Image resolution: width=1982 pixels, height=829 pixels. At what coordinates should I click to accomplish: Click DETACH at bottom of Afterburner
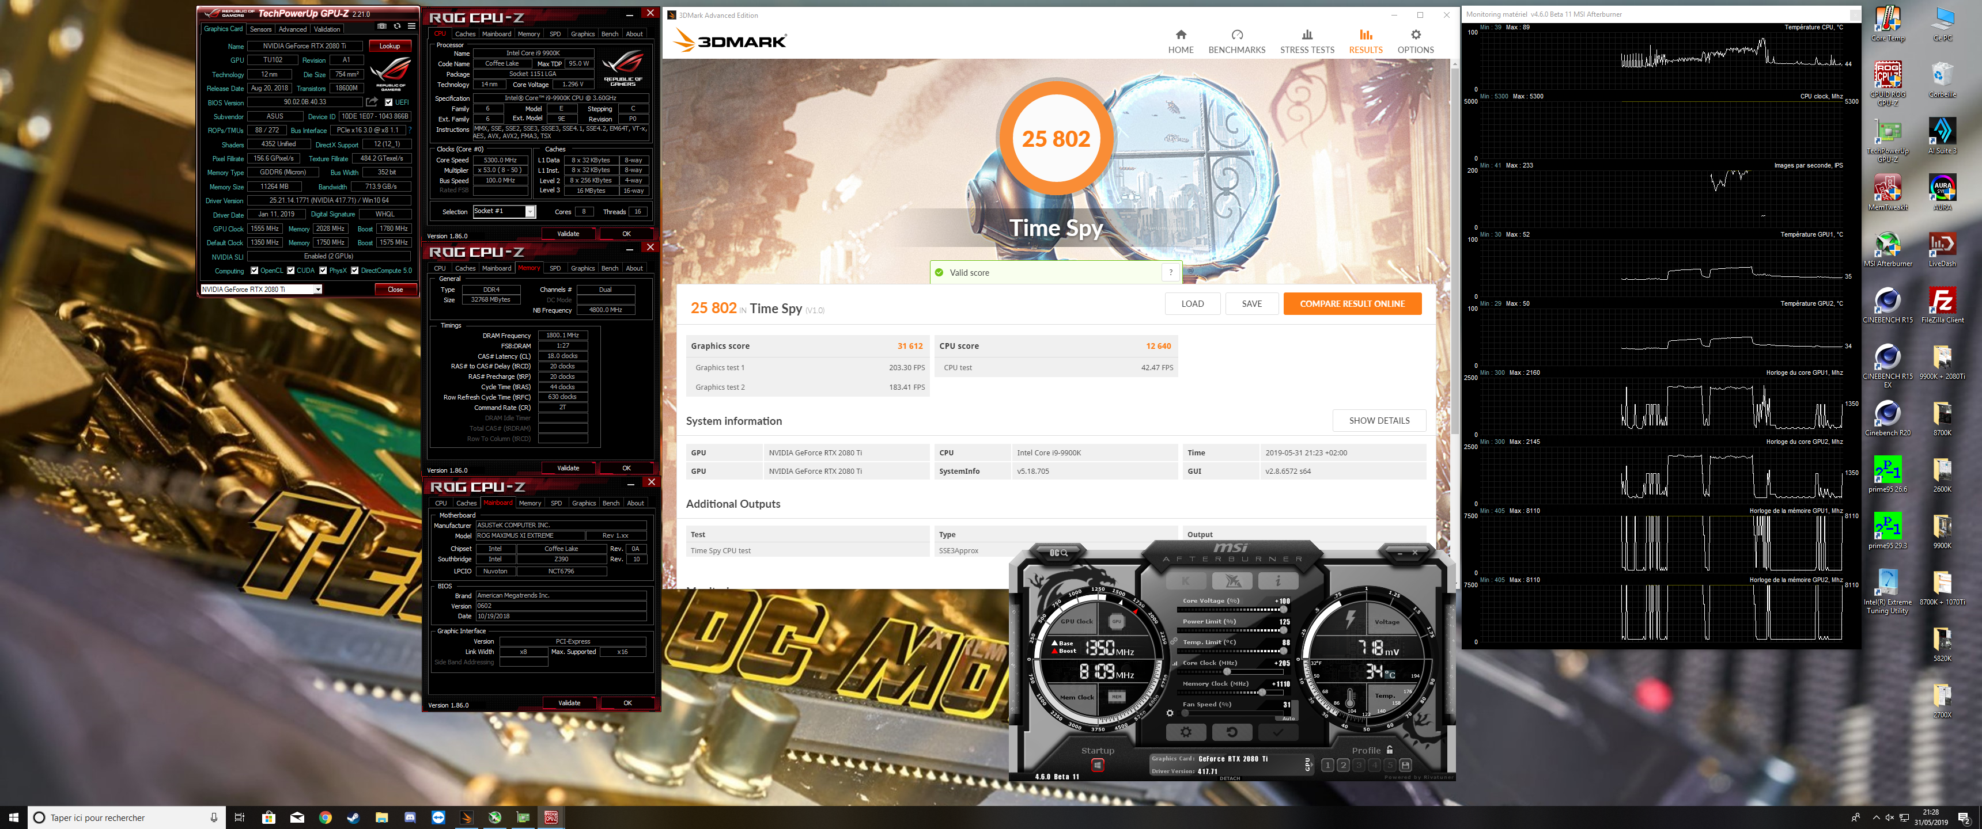1230,778
